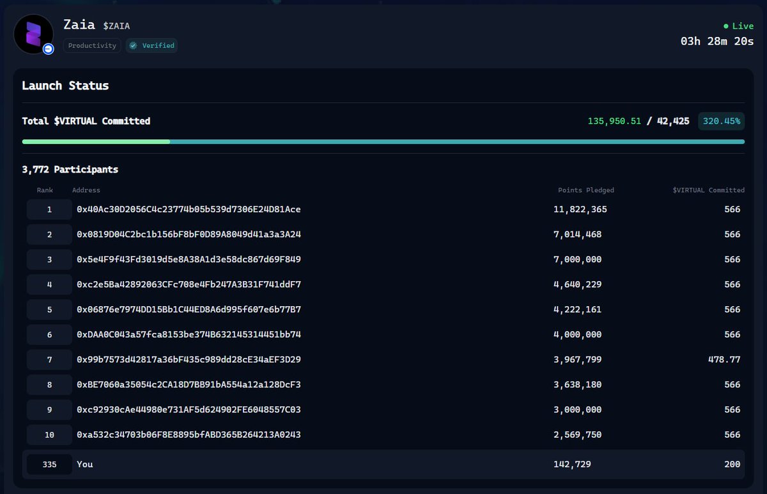
Task: Click the 11,822,365 points pledged value
Action: (x=580, y=210)
